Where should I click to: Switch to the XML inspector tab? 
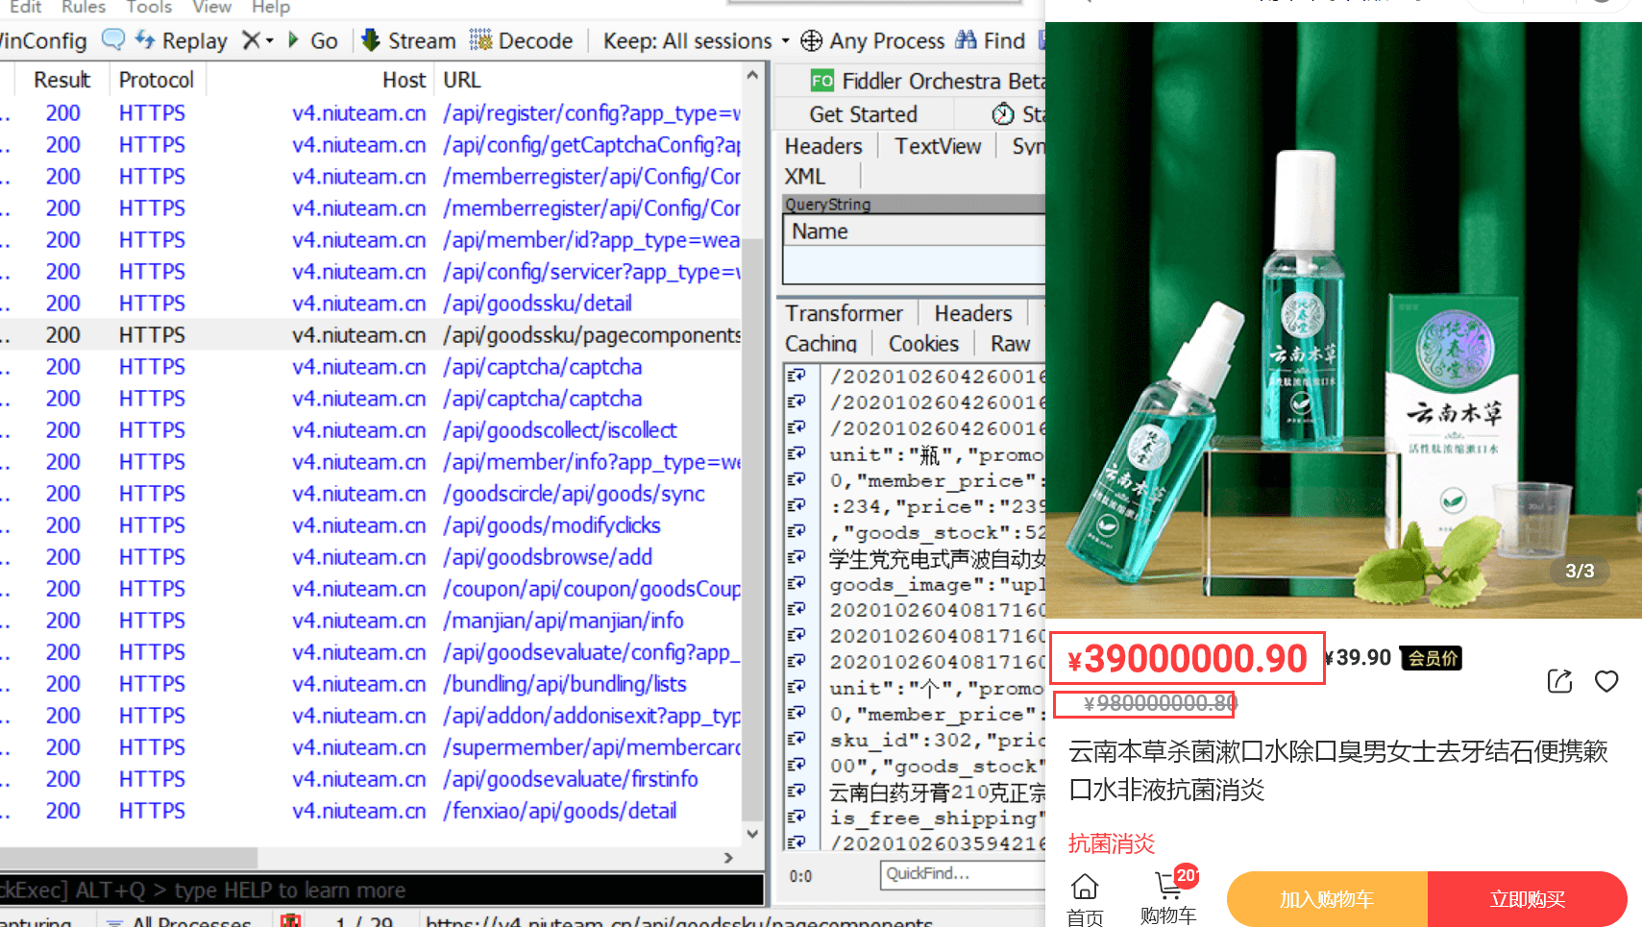click(805, 177)
